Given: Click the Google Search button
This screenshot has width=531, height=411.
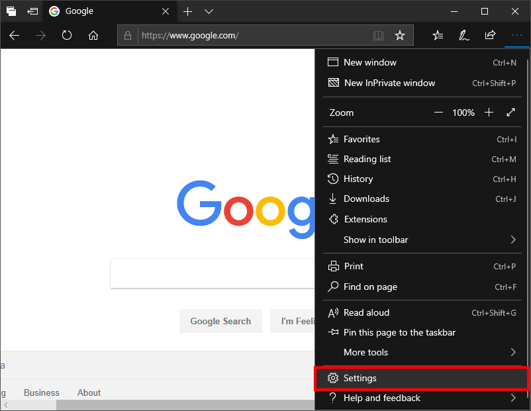Looking at the screenshot, I should pyautogui.click(x=220, y=321).
